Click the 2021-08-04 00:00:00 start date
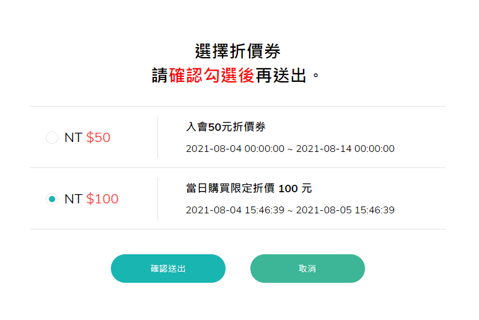The height and width of the screenshot is (320, 479). tap(235, 149)
